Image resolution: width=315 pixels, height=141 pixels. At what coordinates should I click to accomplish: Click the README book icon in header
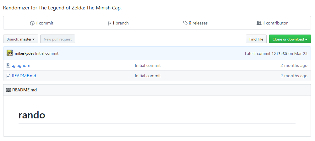(8, 90)
